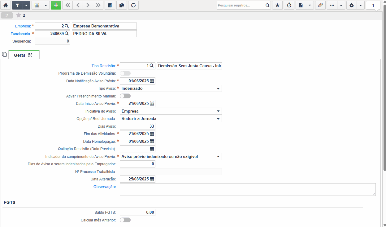Open favorites star in the toolbar
This screenshot has width=386, height=227.
(x=277, y=5)
